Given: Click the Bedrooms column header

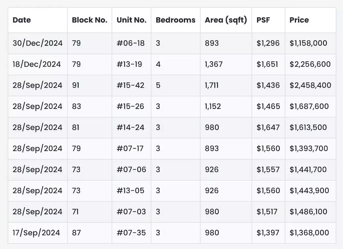Looking at the screenshot, I should pyautogui.click(x=176, y=20).
